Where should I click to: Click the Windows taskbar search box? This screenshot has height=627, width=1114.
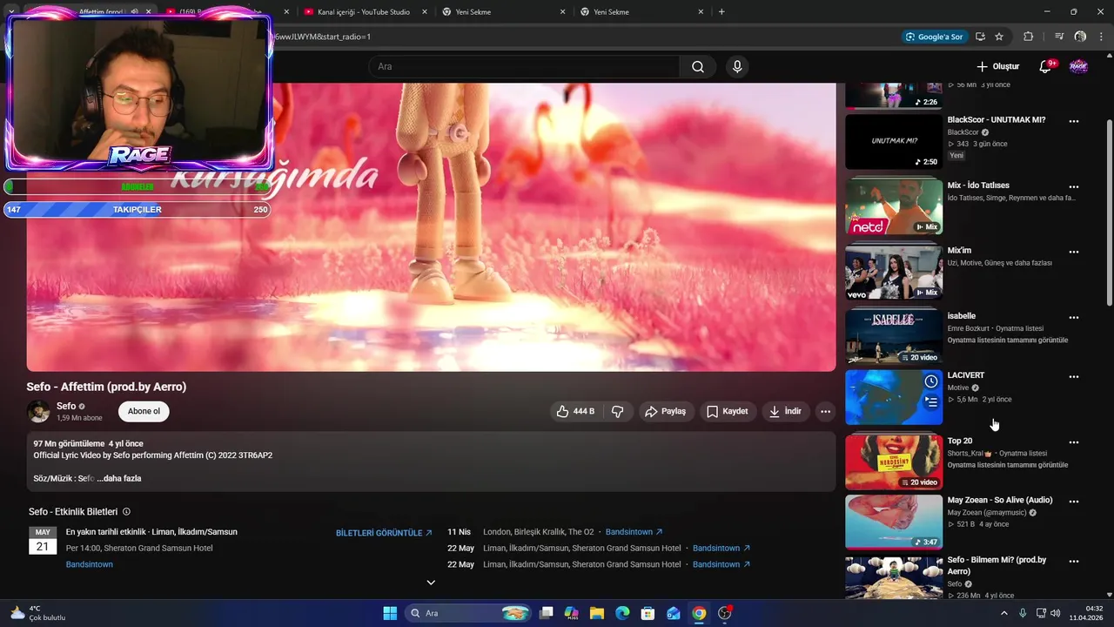469,613
